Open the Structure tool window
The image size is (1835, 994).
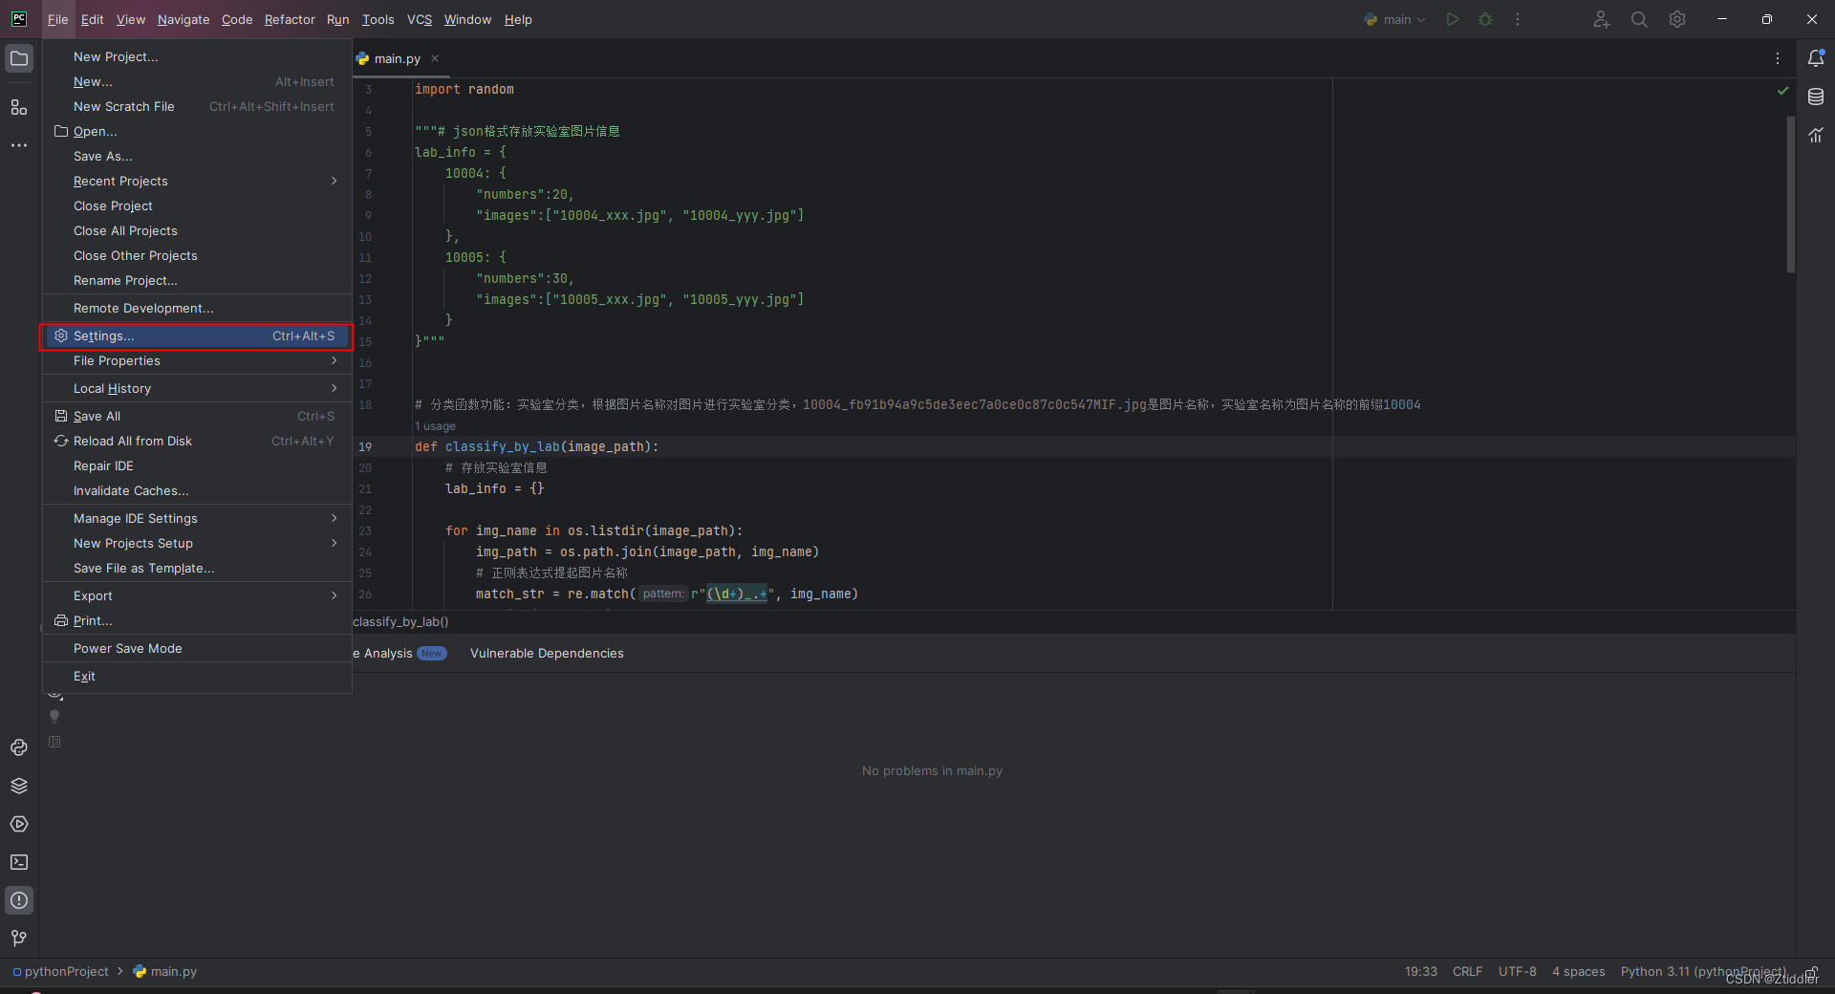(19, 107)
